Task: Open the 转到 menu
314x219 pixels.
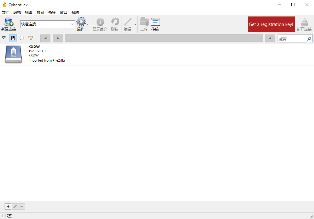Action: [40, 13]
